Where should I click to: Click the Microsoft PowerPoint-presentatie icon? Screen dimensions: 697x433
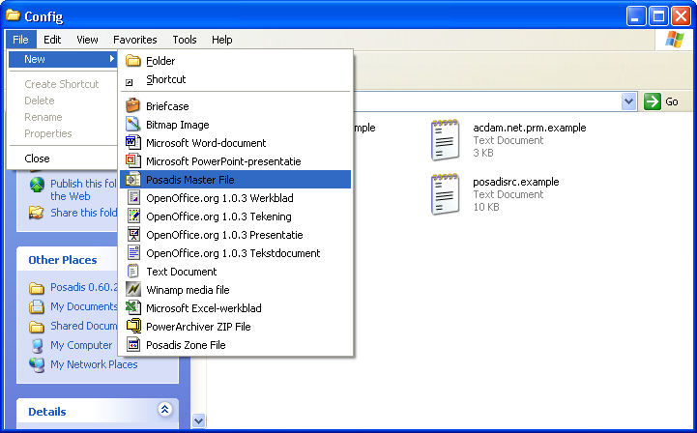pyautogui.click(x=133, y=161)
